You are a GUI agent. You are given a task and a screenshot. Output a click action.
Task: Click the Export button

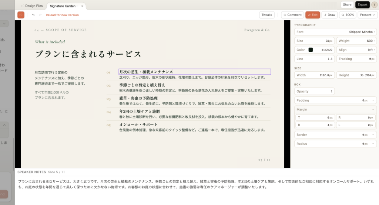point(362,5)
